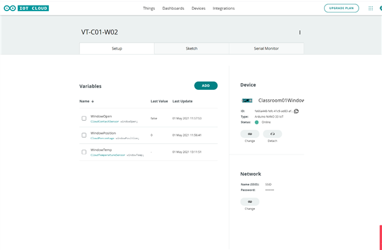Tick the WindowPosition variable checkbox

[84, 135]
